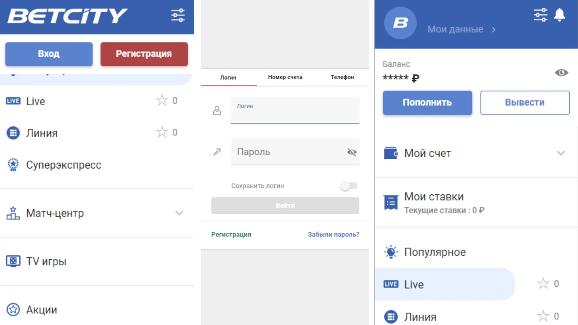Click the user icon beside Логин field
578x325 pixels.
point(217,110)
